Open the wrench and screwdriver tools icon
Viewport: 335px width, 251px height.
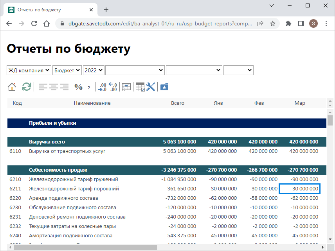pos(151,87)
